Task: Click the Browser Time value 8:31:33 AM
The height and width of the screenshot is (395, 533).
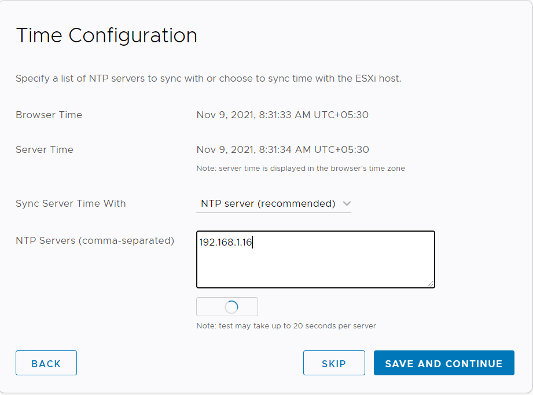Action: (285, 115)
